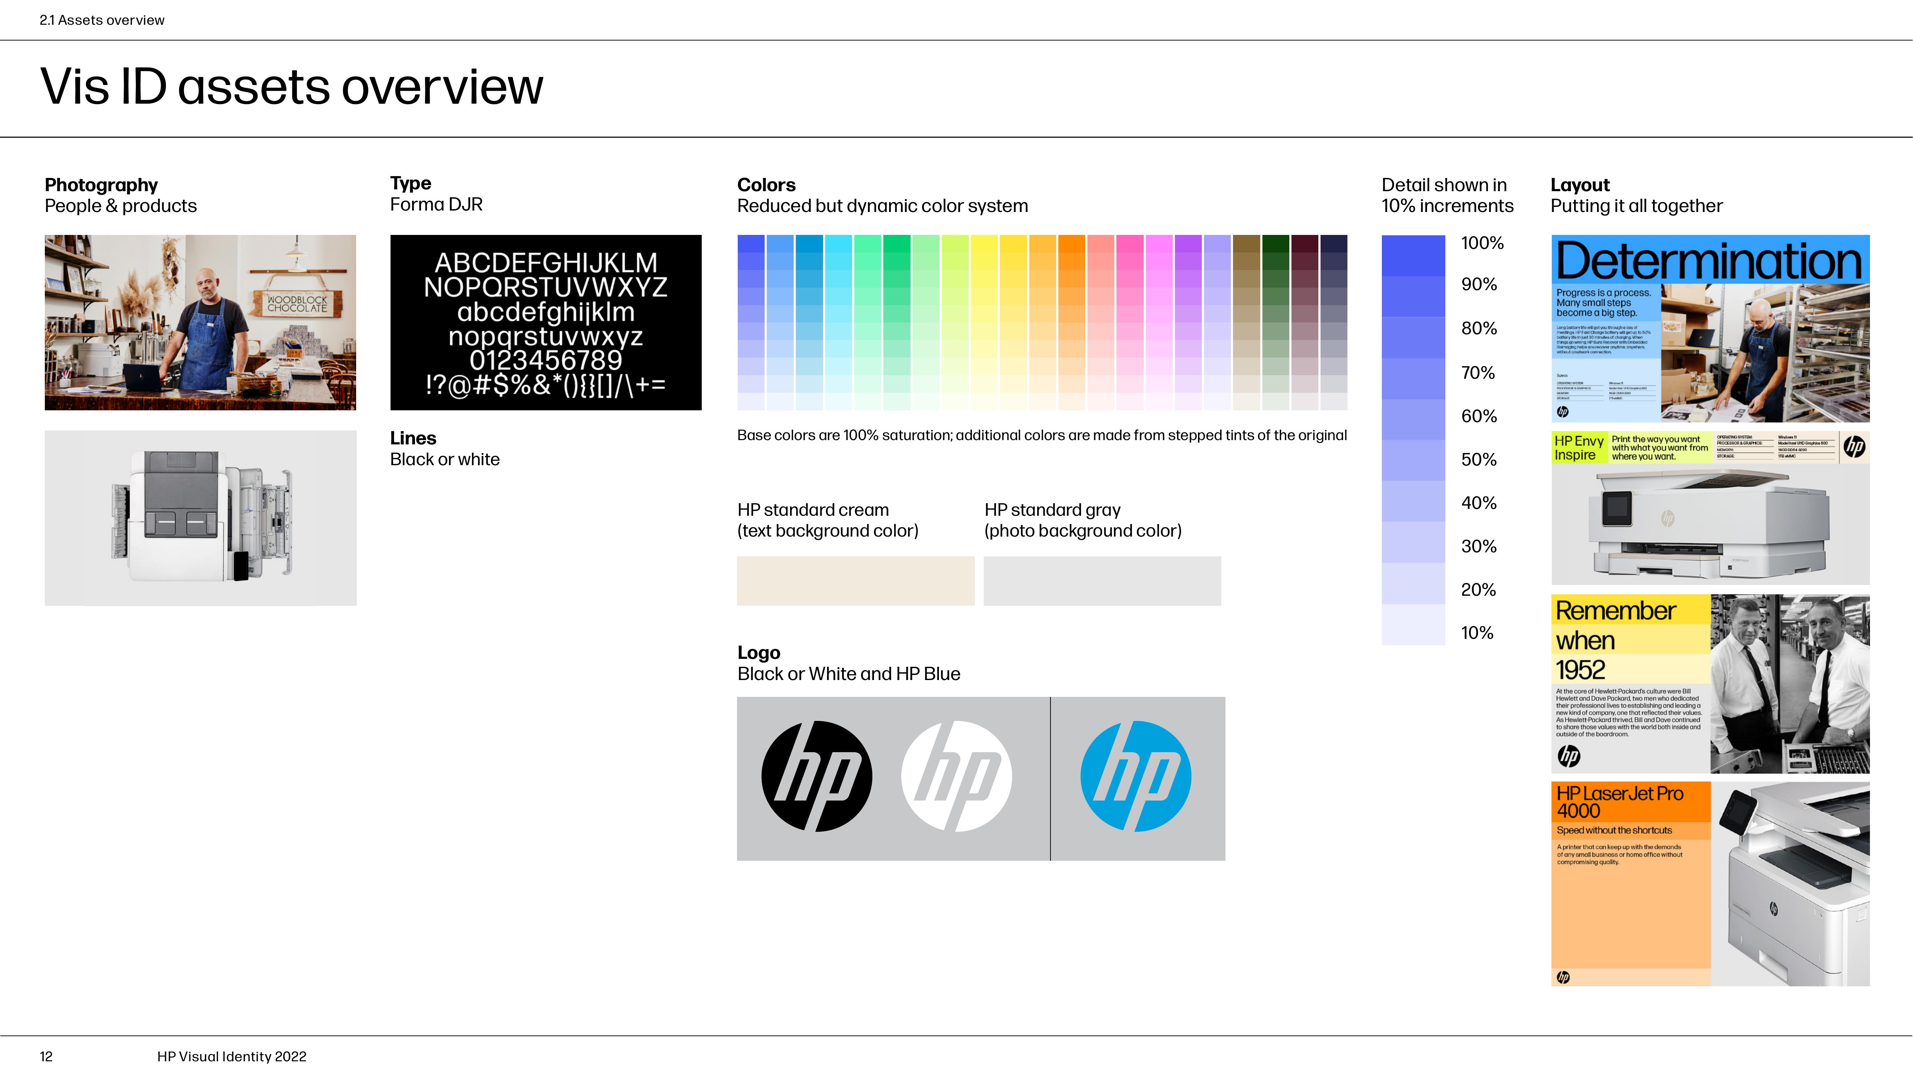This screenshot has width=1913, height=1076.
Task: Click the 2.1 Assets overview header
Action: 102,20
